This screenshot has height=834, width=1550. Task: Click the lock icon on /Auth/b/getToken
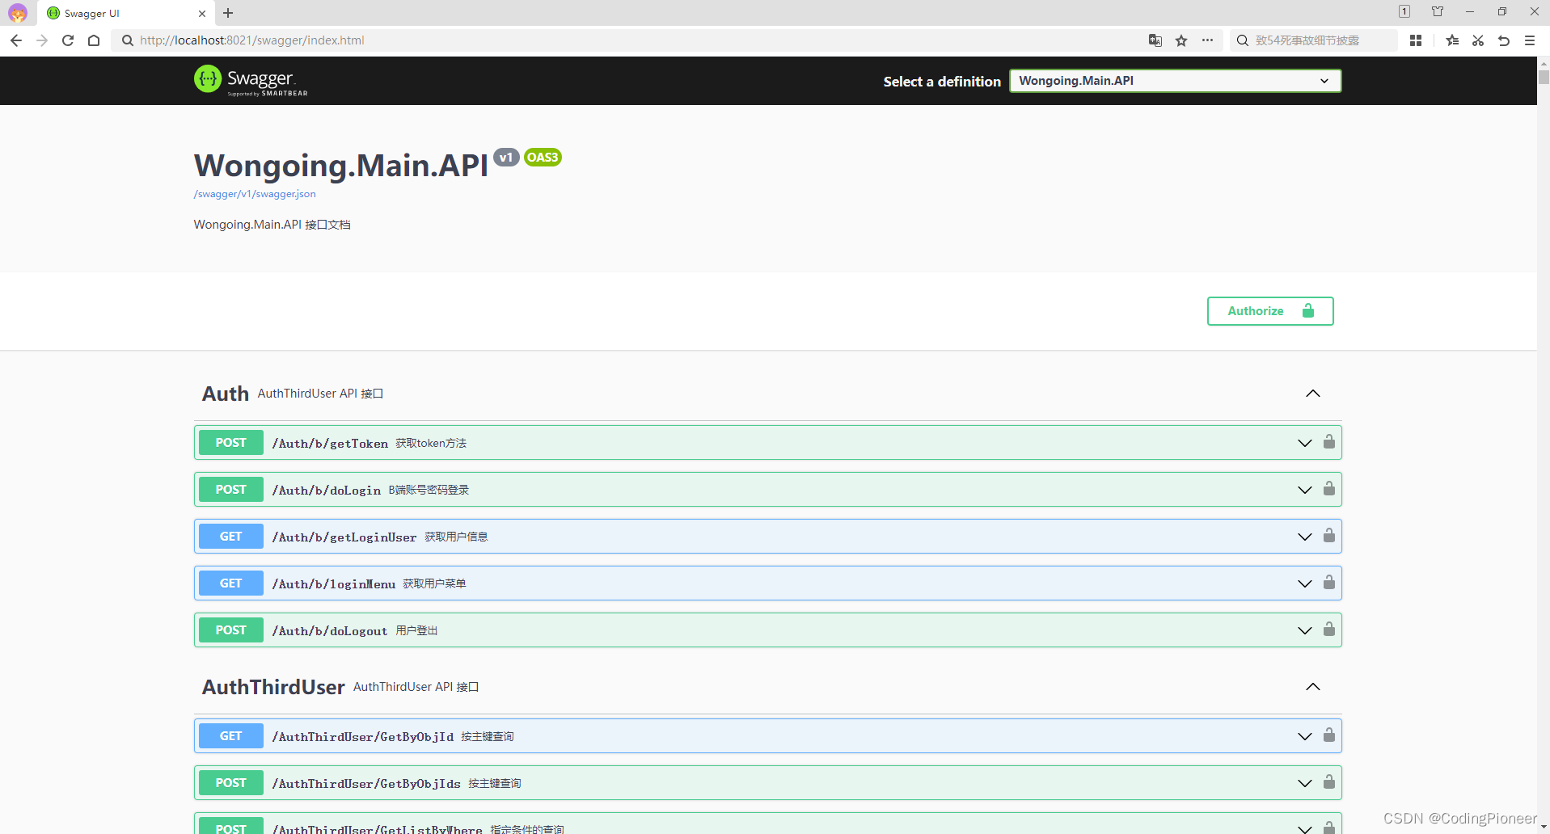(1329, 441)
